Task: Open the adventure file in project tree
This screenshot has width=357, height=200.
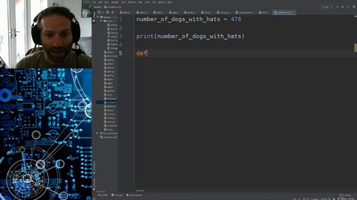Action: coord(110,56)
